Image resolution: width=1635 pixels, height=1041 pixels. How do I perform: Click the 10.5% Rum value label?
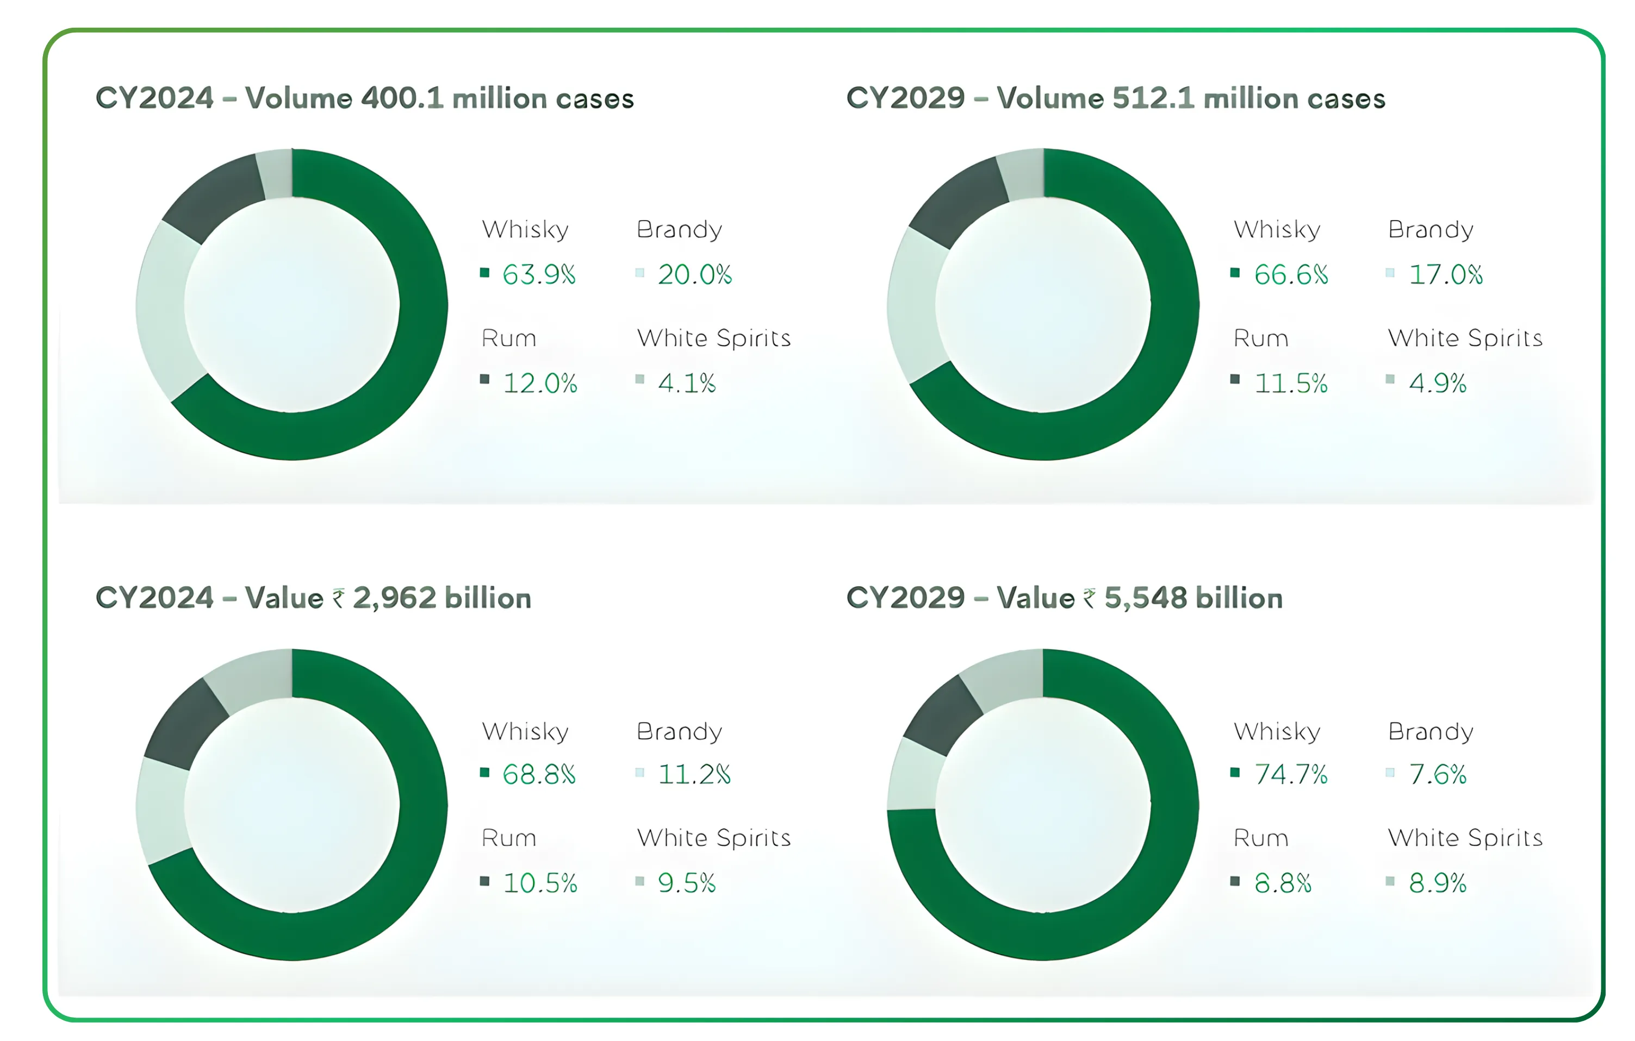540,883
